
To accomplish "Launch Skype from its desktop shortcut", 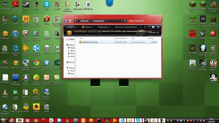I will coord(47,5).
